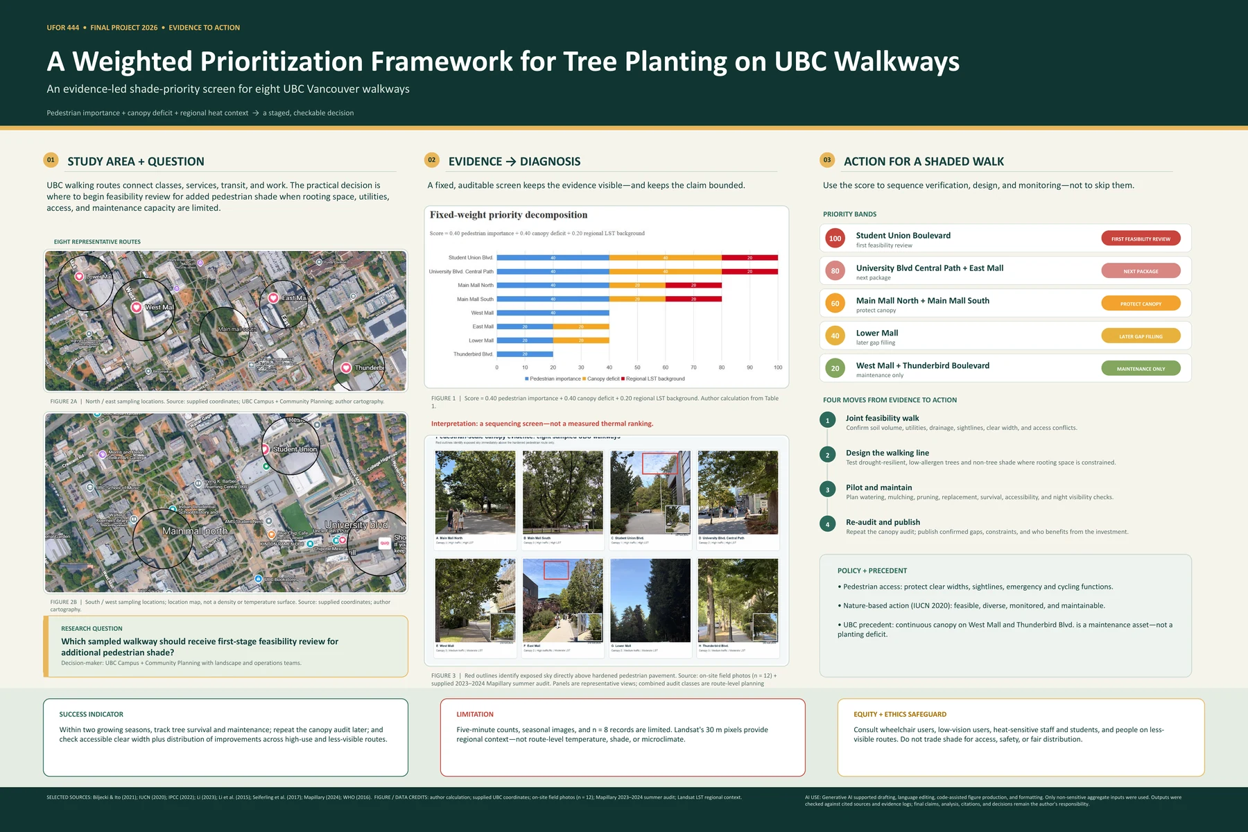Click the 'Joint feasibility walk' step title
Viewport: 1248px width, 832px height.
tap(882, 418)
